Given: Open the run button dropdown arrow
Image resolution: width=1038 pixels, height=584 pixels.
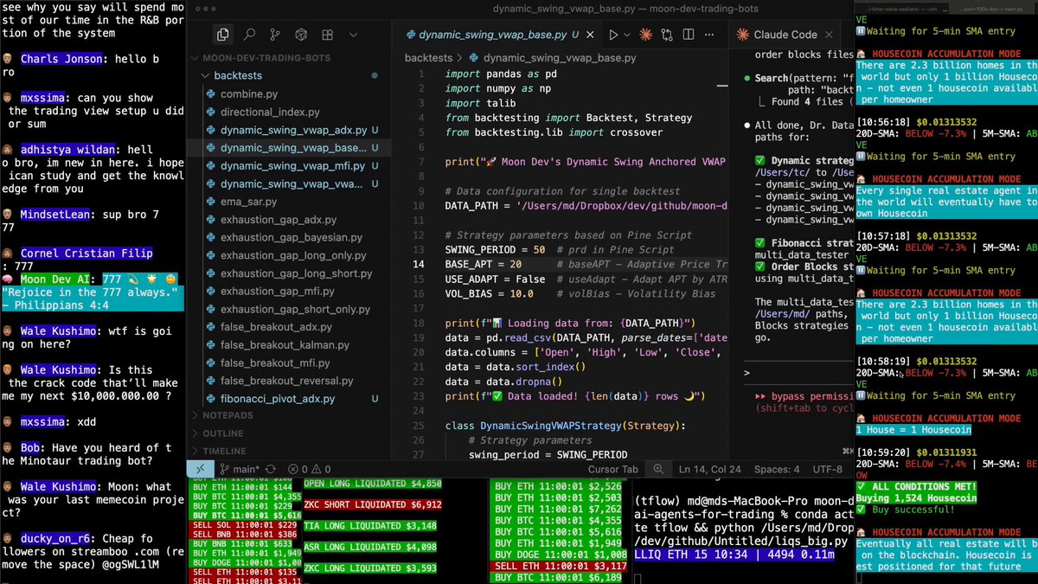Looking at the screenshot, I should pos(626,35).
